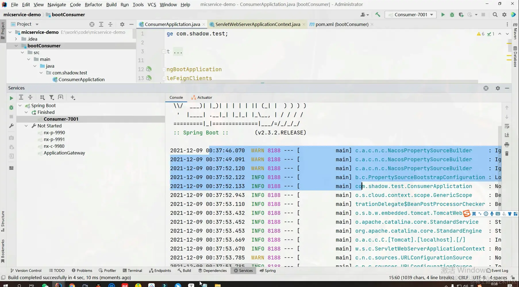Open the Navigate menu
Viewport: 519px width, 287px height.
point(57,4)
